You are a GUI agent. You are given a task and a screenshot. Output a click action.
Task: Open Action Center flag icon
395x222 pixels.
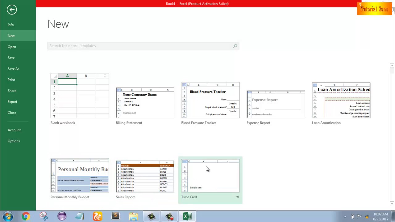[359, 216]
